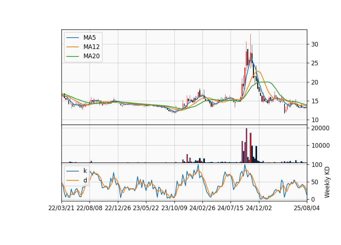Screen dimensions: 341x245
Task: Click the blue k legend line sample
Action: 72,171
